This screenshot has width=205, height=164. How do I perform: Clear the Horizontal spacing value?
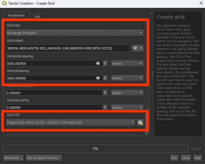click(x=98, y=63)
